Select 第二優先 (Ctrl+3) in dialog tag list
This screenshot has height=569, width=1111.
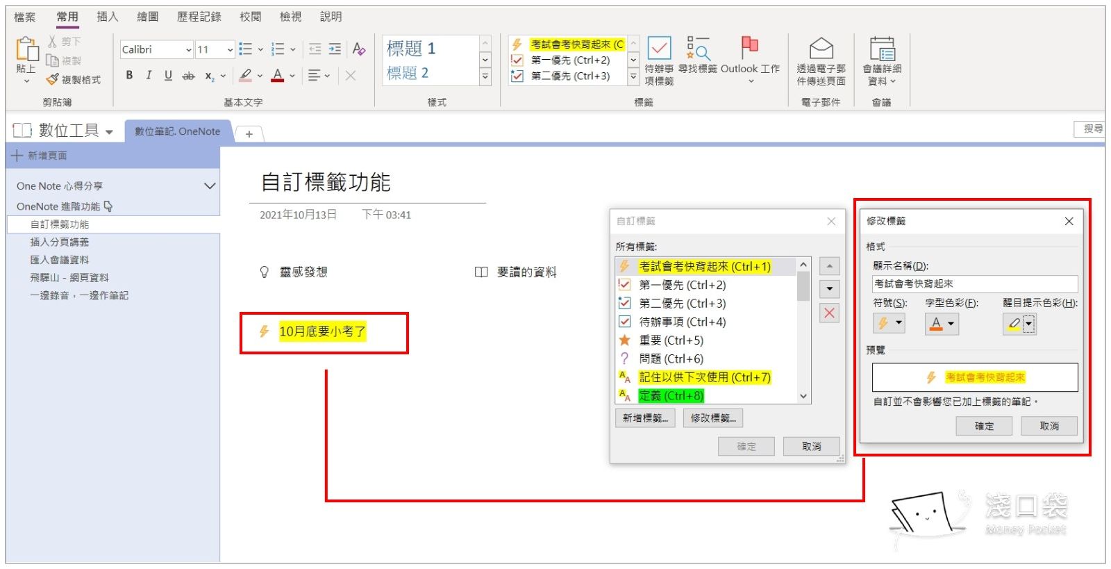(x=705, y=304)
